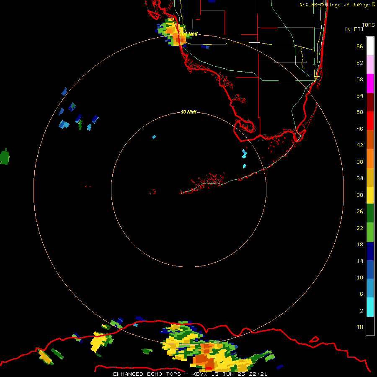The height and width of the screenshot is (377, 377).
Task: Choose the gold legend swatch
Action: 370,177
